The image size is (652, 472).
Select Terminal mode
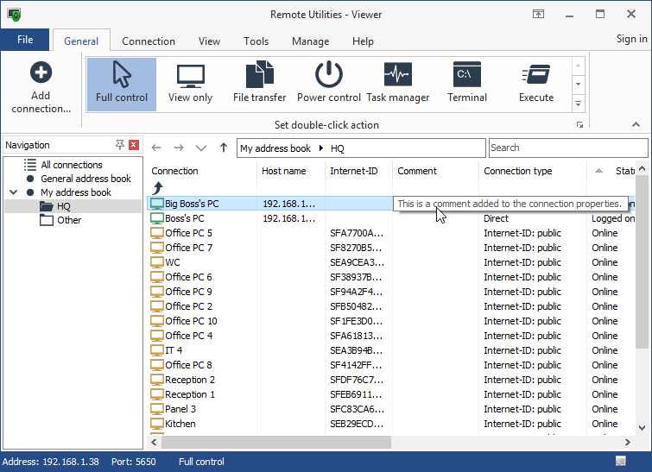(467, 85)
